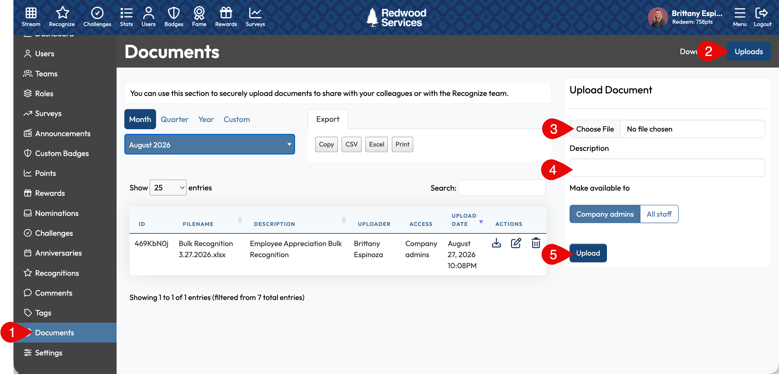The width and height of the screenshot is (779, 374).
Task: Open Challenges in the sidebar
Action: [65, 233]
